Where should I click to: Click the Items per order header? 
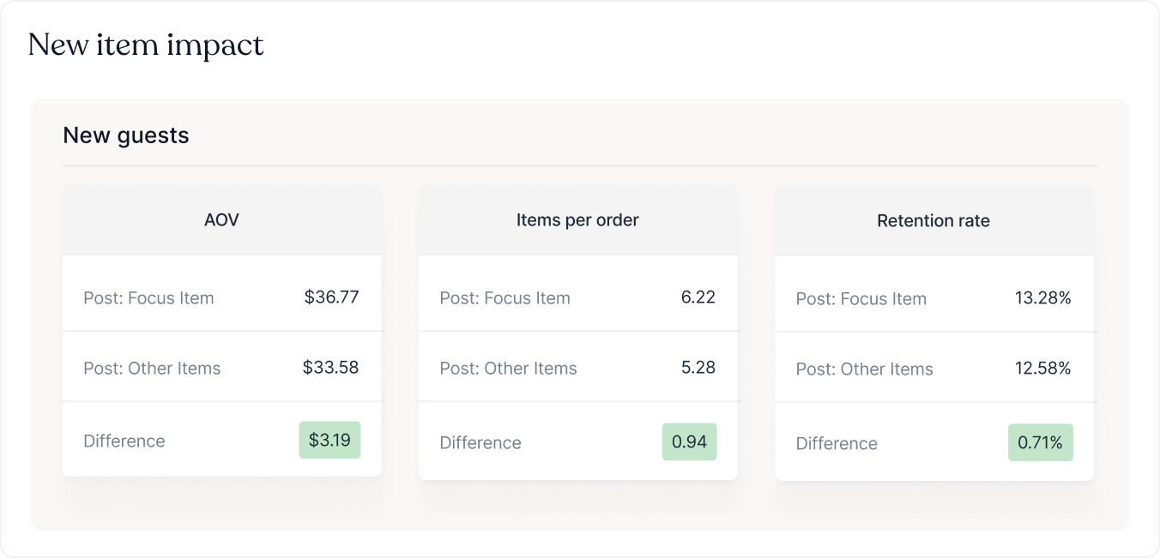(577, 220)
